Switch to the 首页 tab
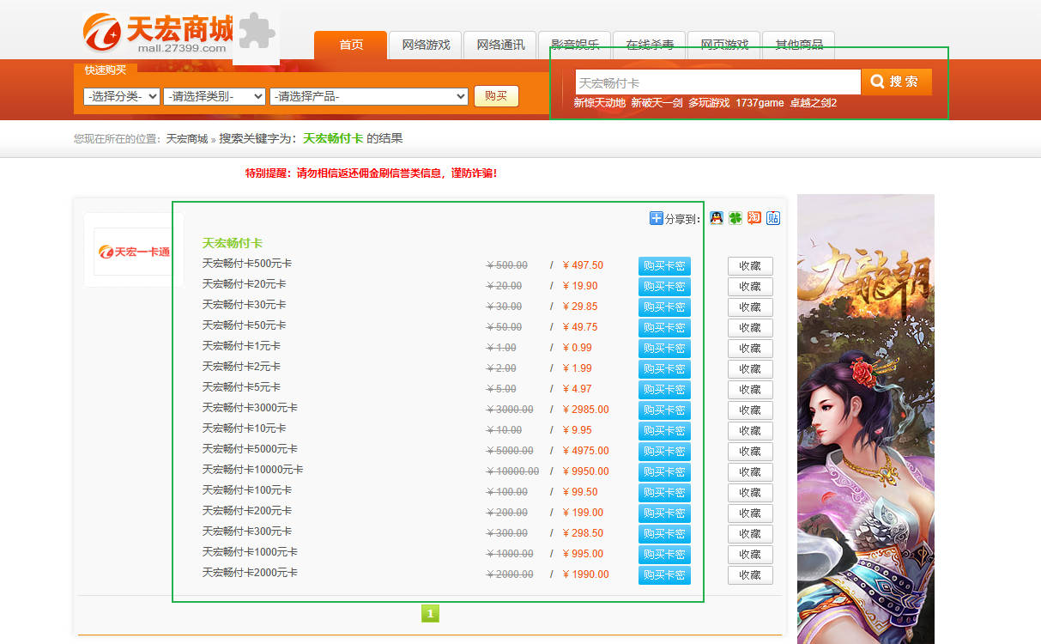 [x=351, y=45]
